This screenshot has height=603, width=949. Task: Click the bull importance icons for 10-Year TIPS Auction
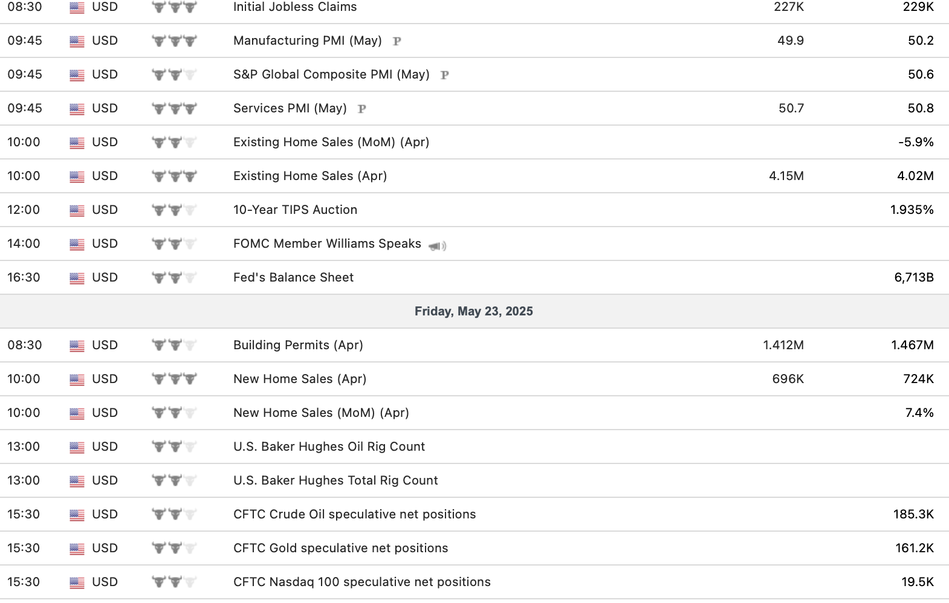(x=174, y=210)
